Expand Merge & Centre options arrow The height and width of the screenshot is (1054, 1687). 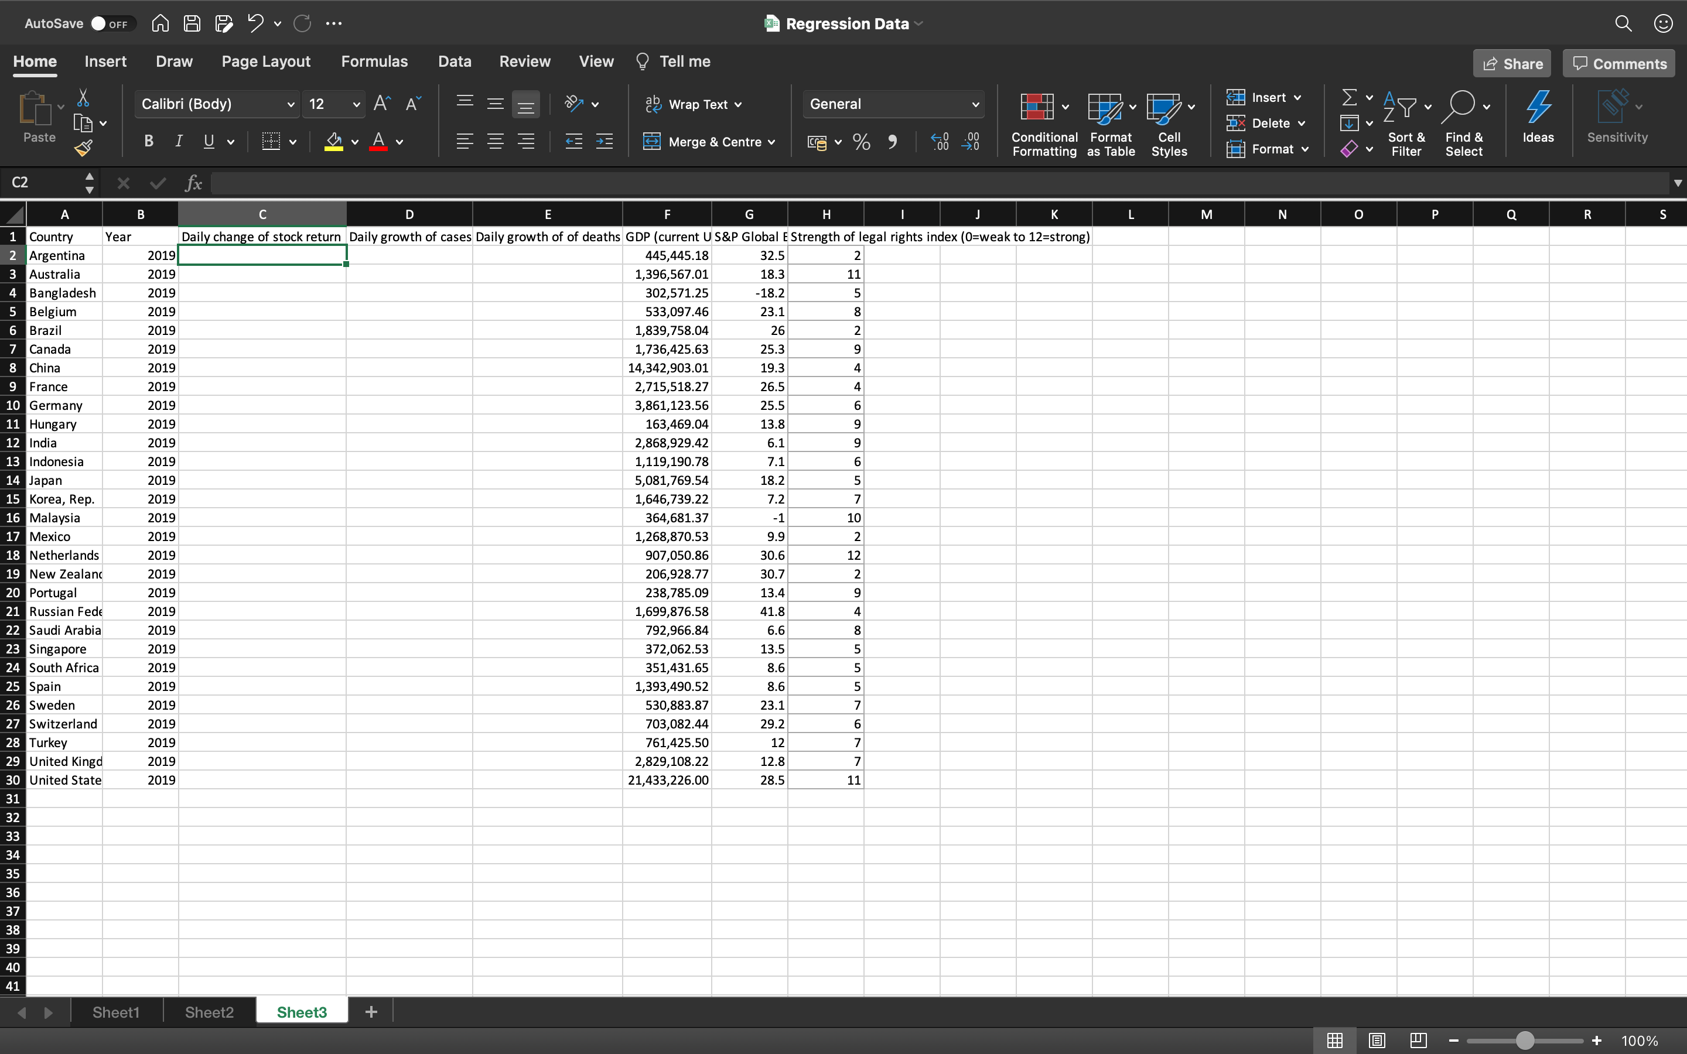(771, 142)
